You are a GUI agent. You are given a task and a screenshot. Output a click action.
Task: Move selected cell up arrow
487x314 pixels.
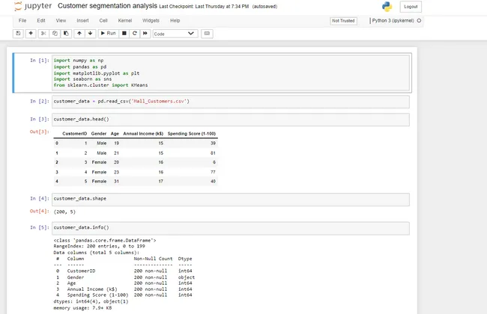point(79,34)
